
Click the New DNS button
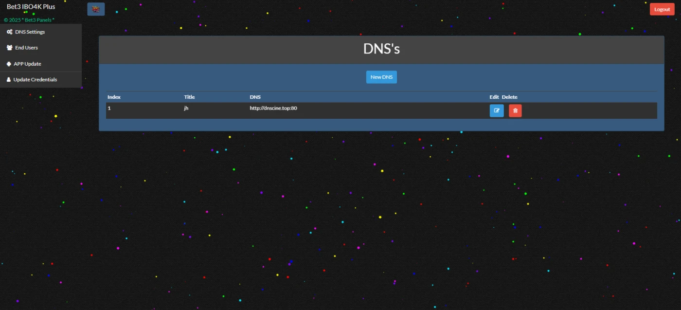(x=381, y=77)
